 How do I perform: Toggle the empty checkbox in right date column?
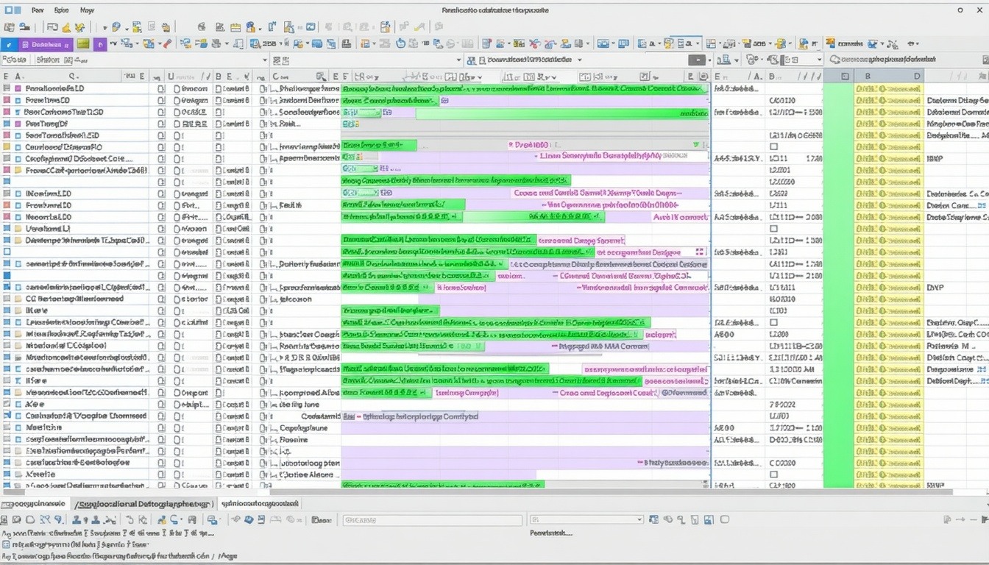773,146
